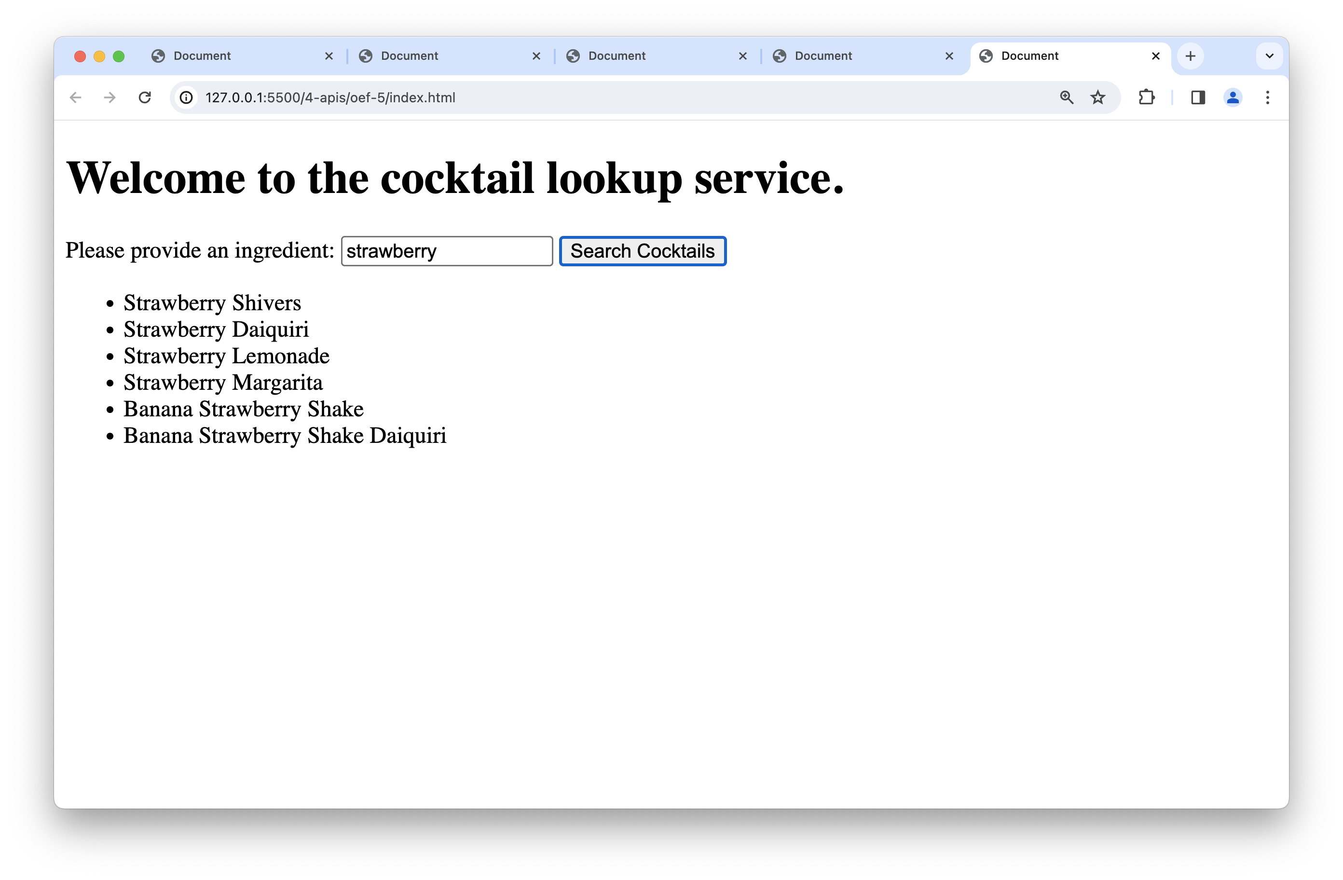
Task: Click the Strawberry Daiquiri list item
Action: pyautogui.click(x=216, y=330)
